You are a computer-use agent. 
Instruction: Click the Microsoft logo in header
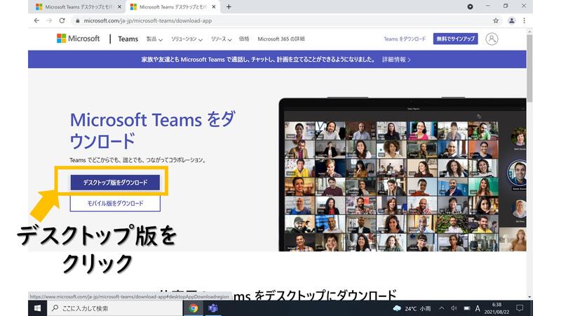79,39
